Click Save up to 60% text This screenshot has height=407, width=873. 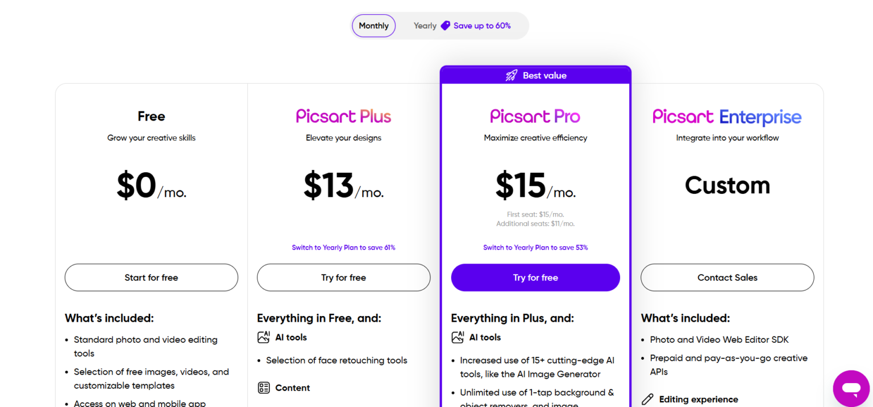tap(483, 26)
